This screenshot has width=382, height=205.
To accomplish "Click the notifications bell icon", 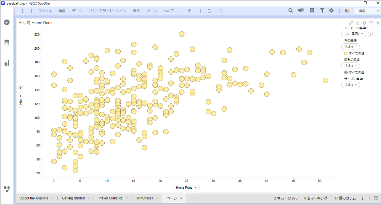I will coord(347,11).
